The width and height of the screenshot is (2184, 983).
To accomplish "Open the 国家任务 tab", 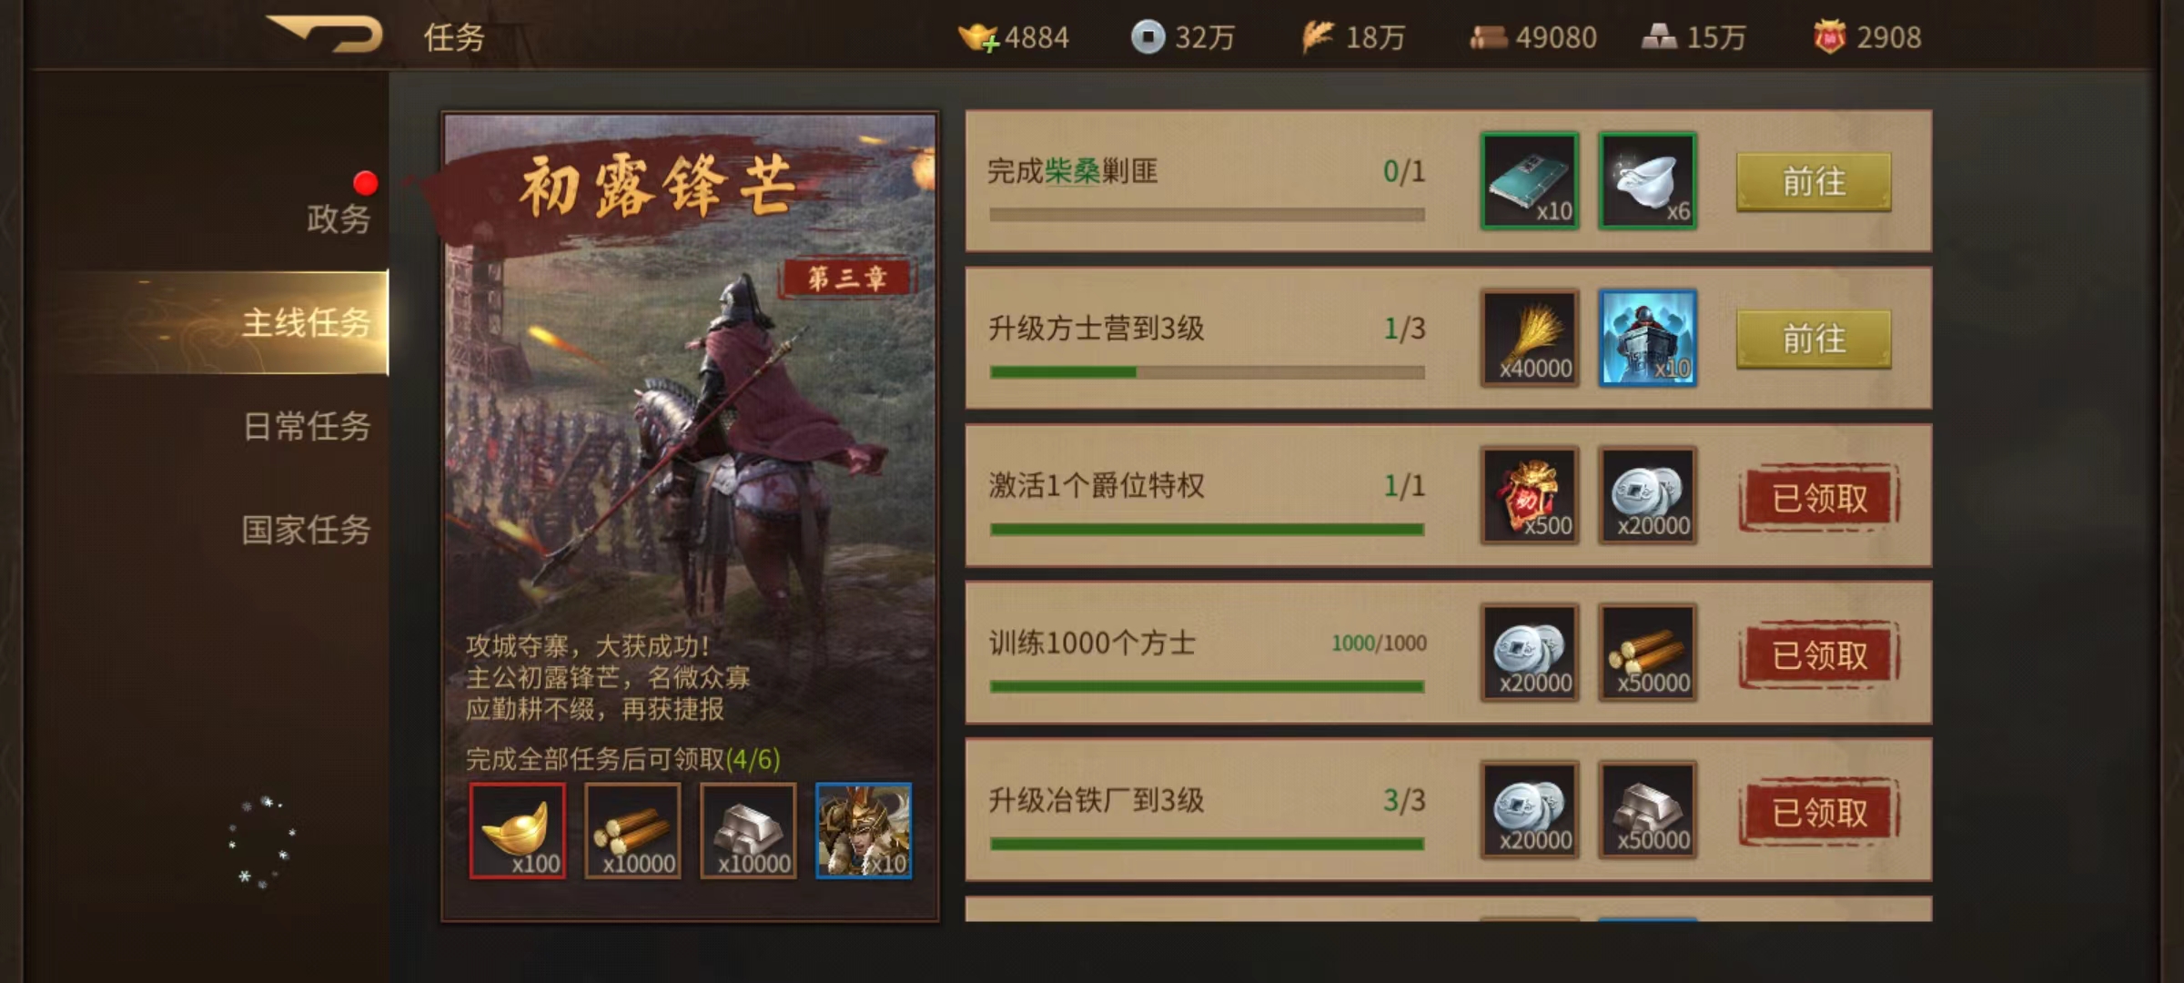I will (x=307, y=530).
